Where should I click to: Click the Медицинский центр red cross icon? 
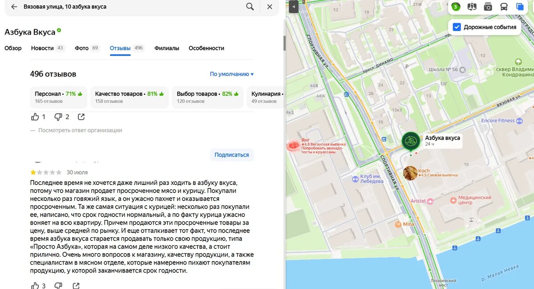(453, 200)
